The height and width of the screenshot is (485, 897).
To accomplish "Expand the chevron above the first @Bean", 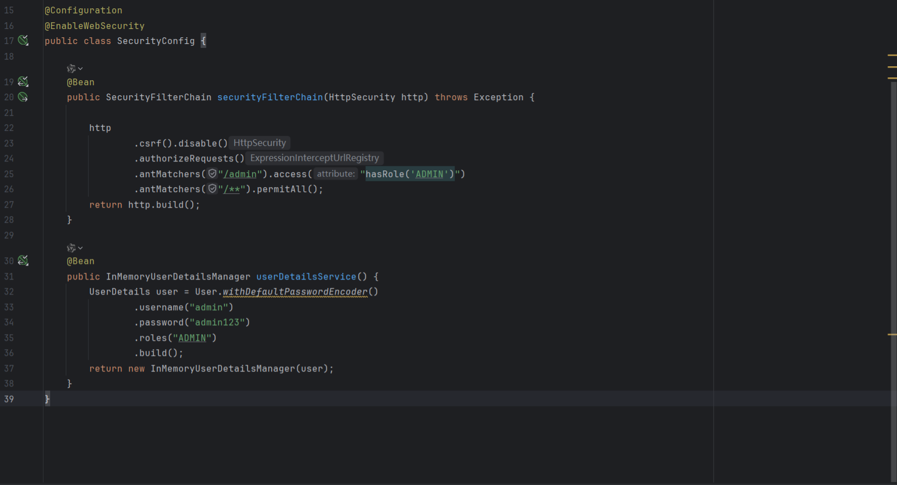I will (81, 68).
